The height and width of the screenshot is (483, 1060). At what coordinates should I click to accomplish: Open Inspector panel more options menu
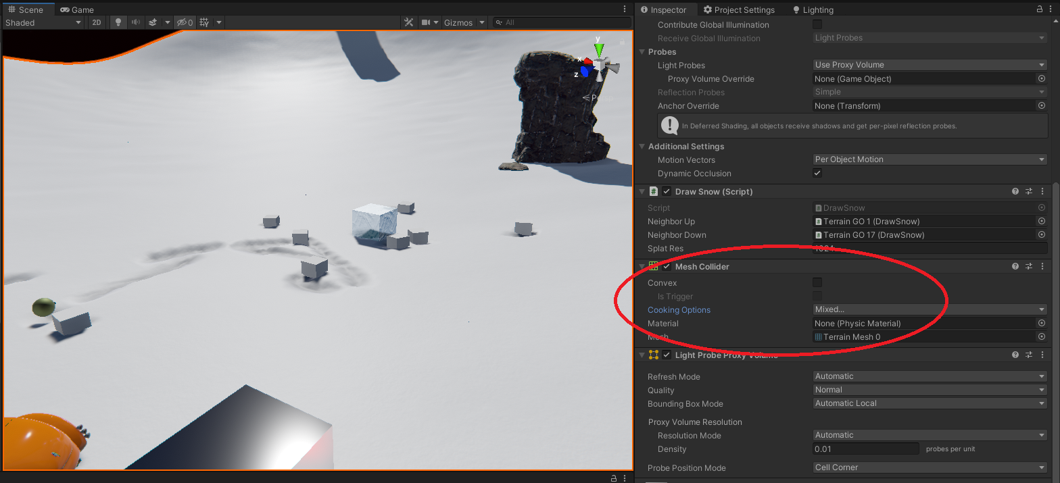pyautogui.click(x=1052, y=9)
